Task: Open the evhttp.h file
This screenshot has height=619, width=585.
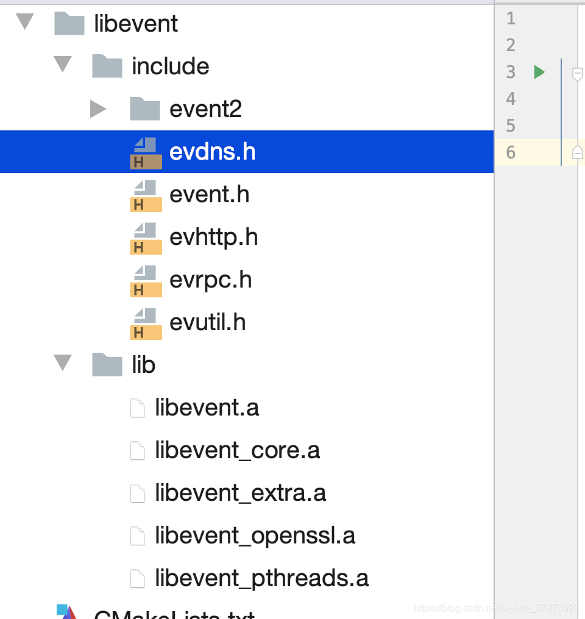Action: coord(213,238)
